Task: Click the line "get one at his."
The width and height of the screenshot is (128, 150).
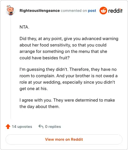Action: click(34, 89)
